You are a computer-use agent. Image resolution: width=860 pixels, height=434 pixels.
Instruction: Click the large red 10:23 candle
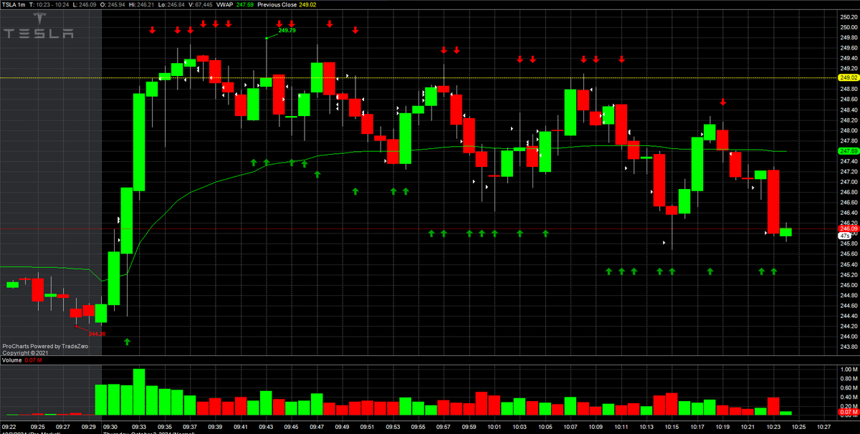(773, 203)
